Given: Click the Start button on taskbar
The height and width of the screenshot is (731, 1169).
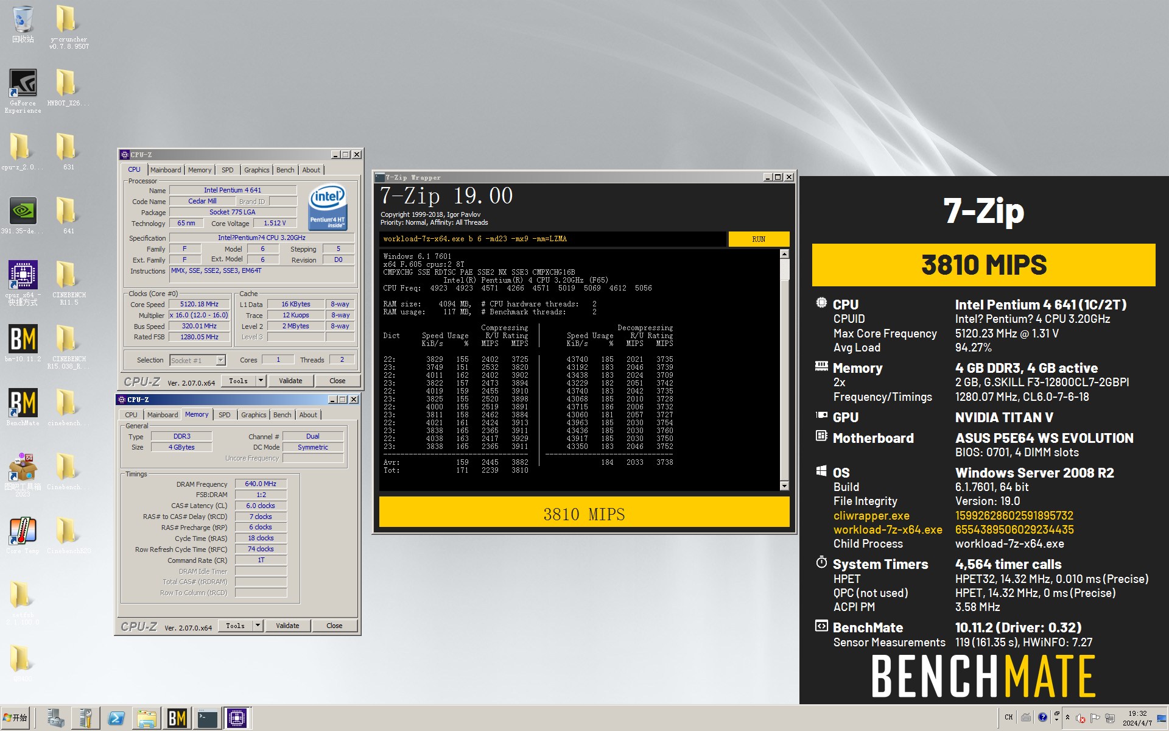Looking at the screenshot, I should tap(16, 718).
